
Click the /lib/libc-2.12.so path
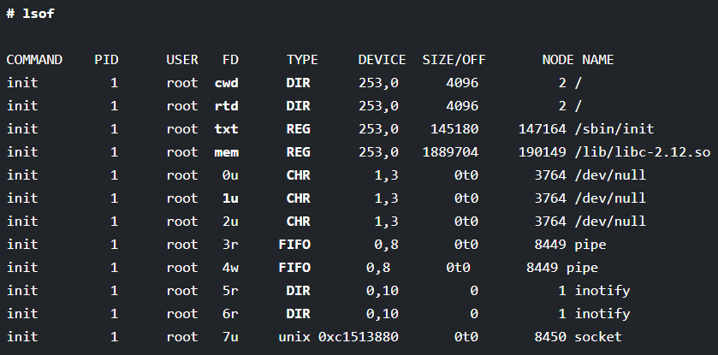643,152
